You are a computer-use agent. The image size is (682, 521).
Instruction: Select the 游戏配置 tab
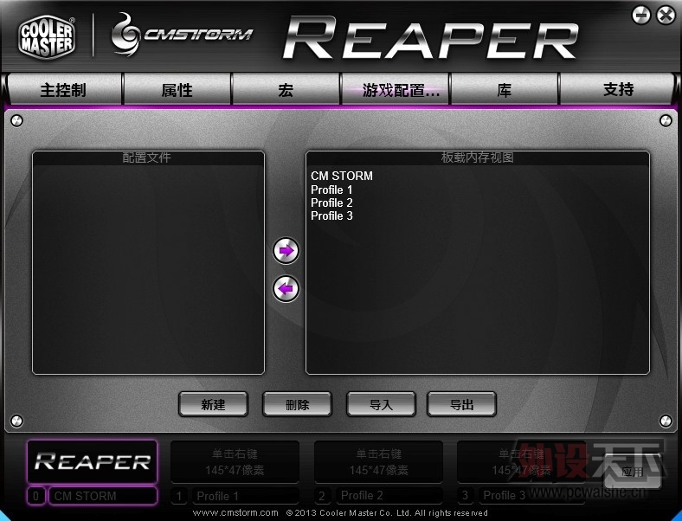tap(395, 90)
